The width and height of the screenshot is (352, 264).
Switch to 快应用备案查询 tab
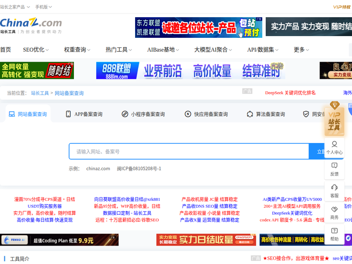pos(206,114)
